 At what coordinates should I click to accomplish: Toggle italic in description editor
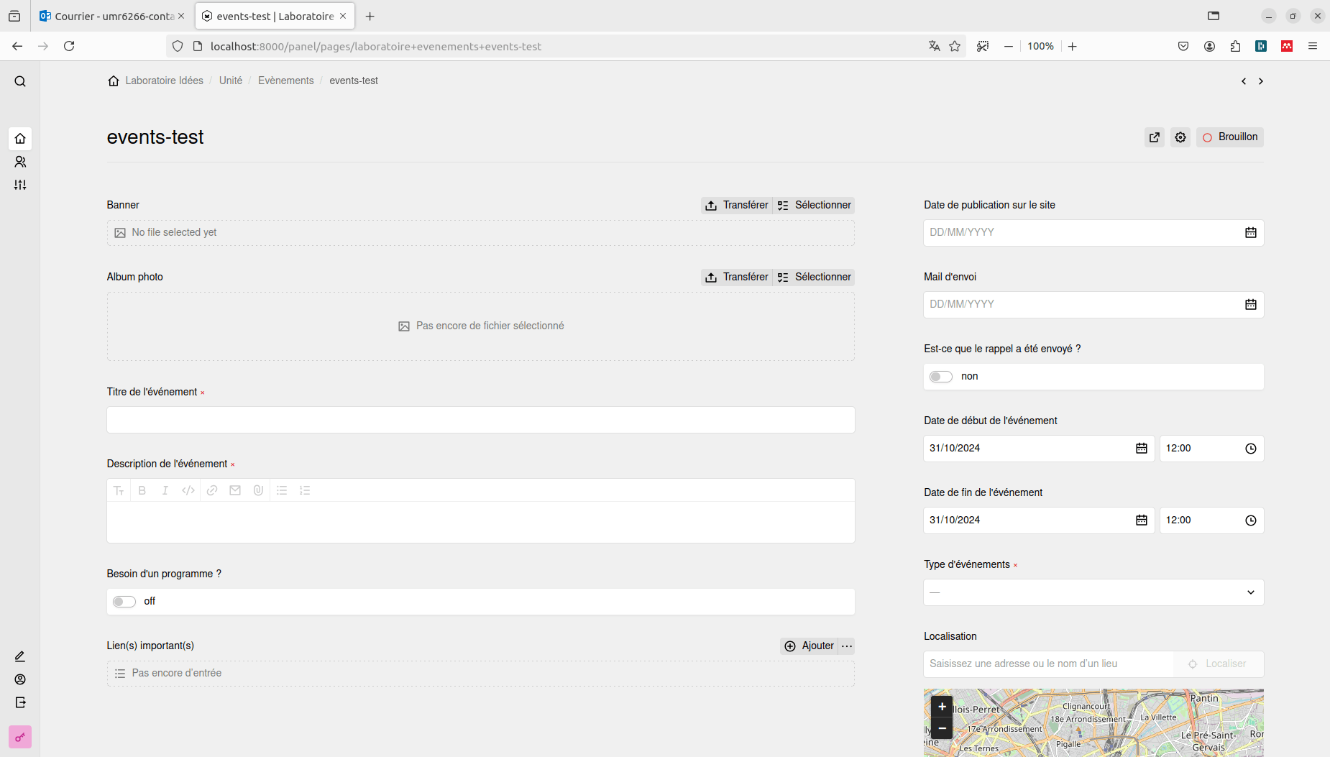(x=165, y=490)
